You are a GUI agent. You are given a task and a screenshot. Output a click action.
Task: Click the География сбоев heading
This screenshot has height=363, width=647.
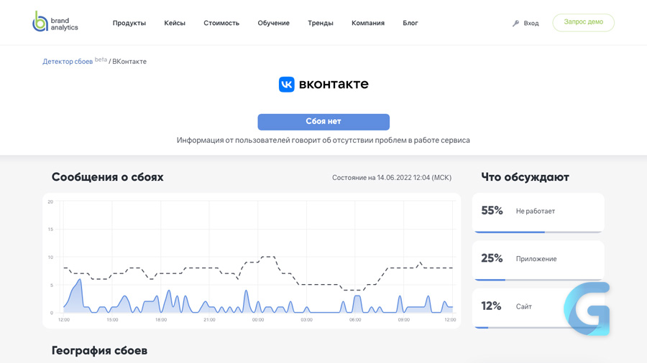tap(99, 351)
